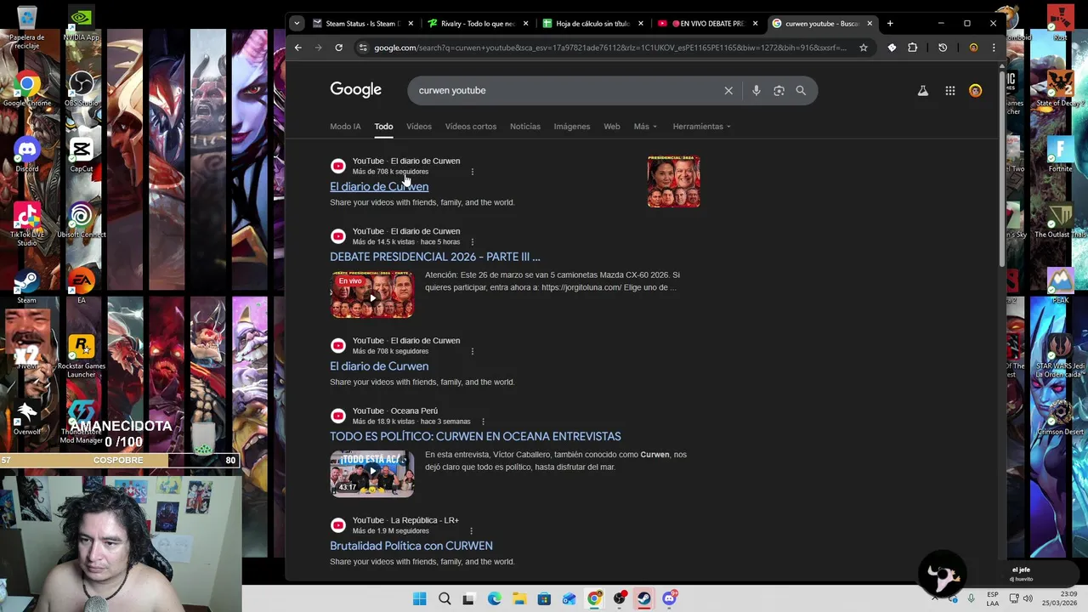1088x612 pixels.
Task: Open the Windows Start menu
Action: click(419, 598)
